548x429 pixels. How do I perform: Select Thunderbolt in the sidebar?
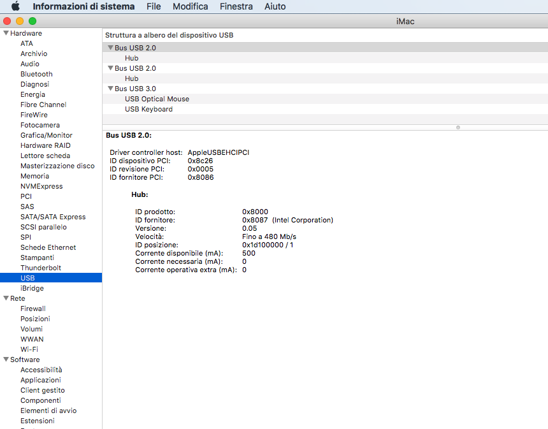click(x=41, y=268)
